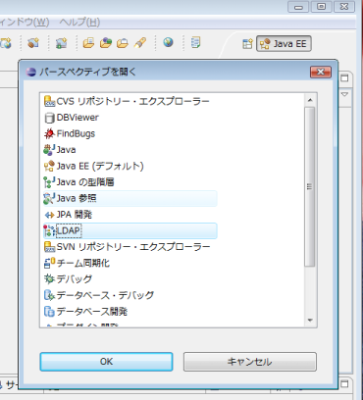Click the FindBugs red bug icon
The width and height of the screenshot is (363, 400).
[x=49, y=133]
